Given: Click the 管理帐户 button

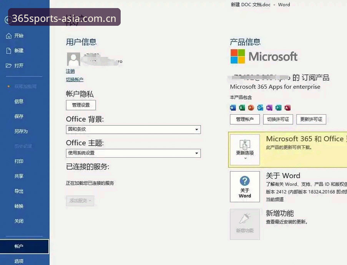Looking at the screenshot, I should (x=245, y=119).
